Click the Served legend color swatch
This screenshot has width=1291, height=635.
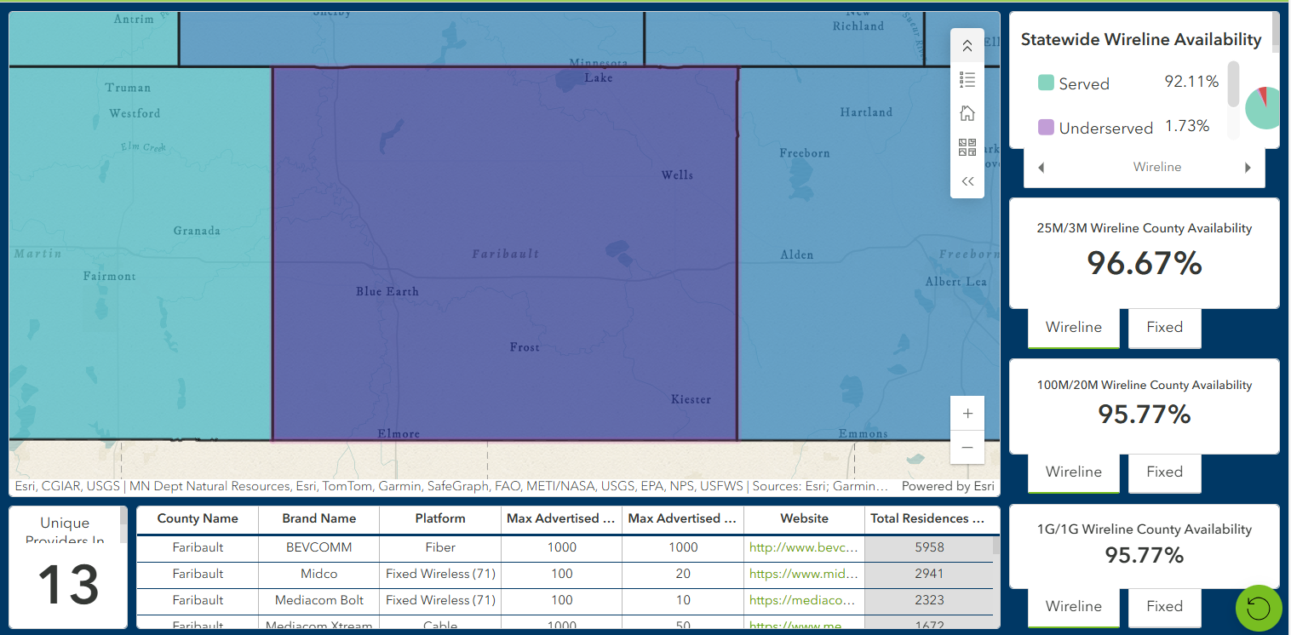[x=1046, y=83]
